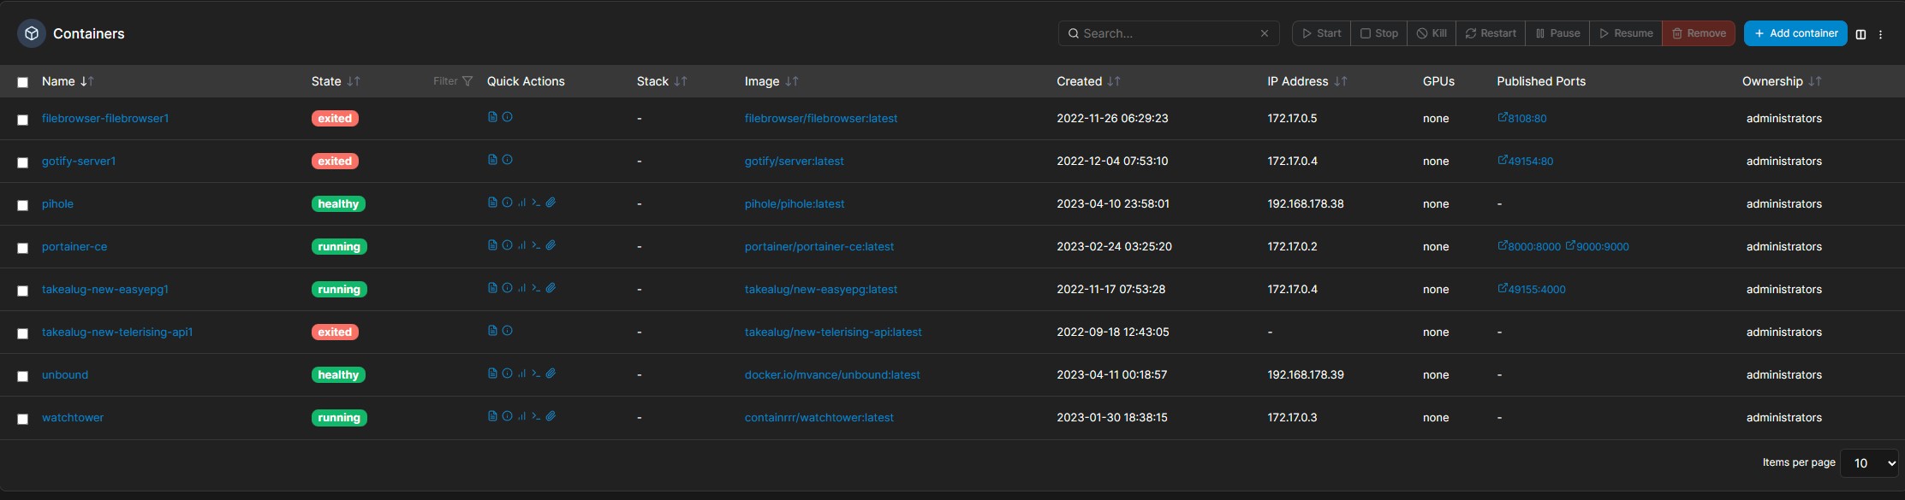The height and width of the screenshot is (500, 1905).
Task: Select checkbox for takealug-new-telerising-api1
Action: coord(23,333)
